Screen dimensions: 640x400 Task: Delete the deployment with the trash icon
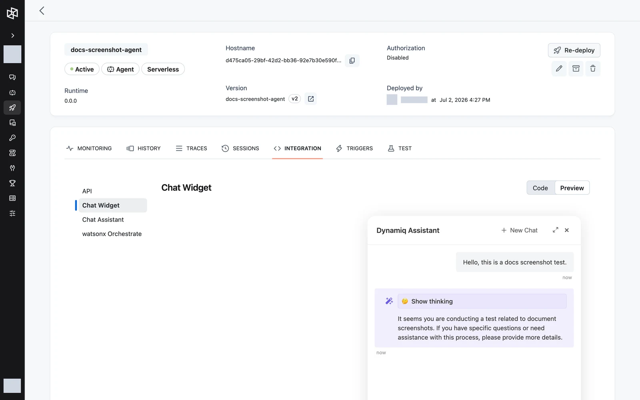click(593, 69)
